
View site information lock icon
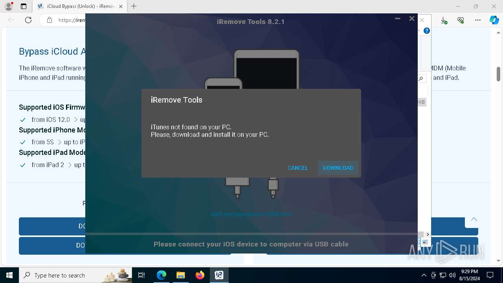tap(50, 20)
